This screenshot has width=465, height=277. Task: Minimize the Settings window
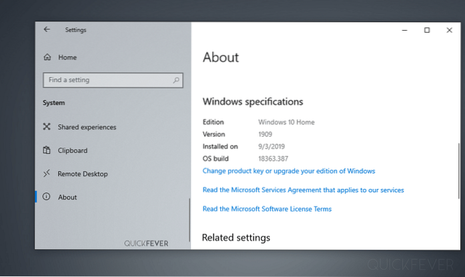(x=404, y=30)
